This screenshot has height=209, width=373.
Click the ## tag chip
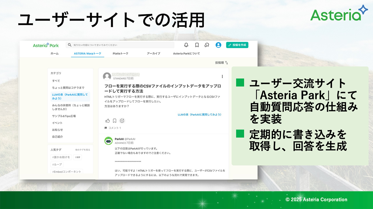[78, 157]
